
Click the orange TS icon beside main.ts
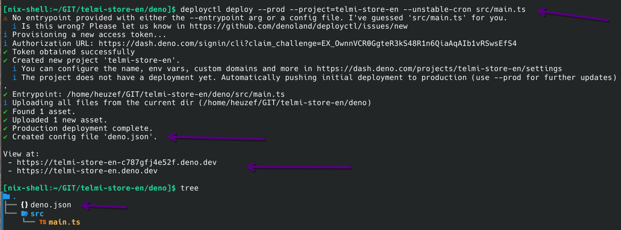point(42,222)
